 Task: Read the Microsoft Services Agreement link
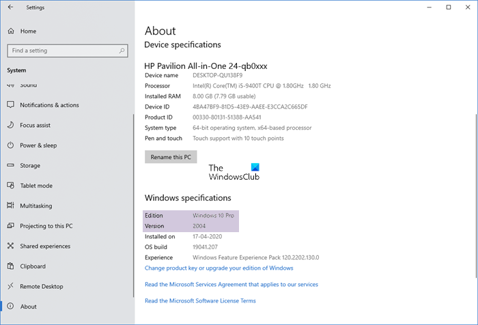231,284
